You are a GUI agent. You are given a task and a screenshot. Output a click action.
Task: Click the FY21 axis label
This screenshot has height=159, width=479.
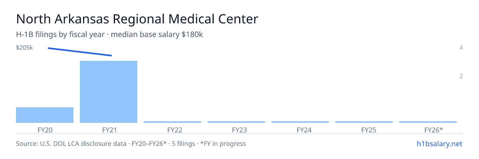pyautogui.click(x=109, y=130)
